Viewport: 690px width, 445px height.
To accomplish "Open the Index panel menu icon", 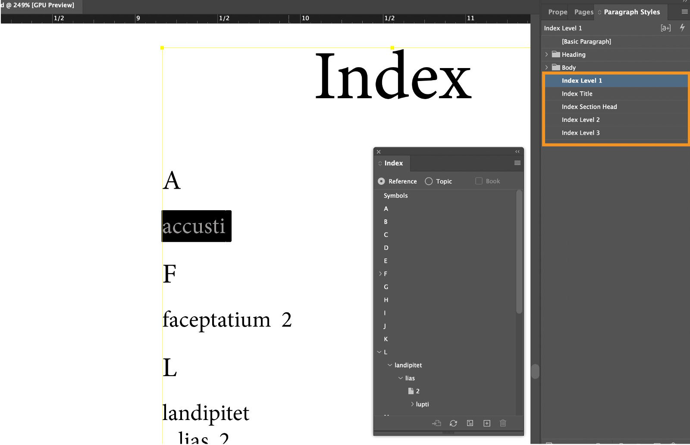I will click(x=517, y=163).
